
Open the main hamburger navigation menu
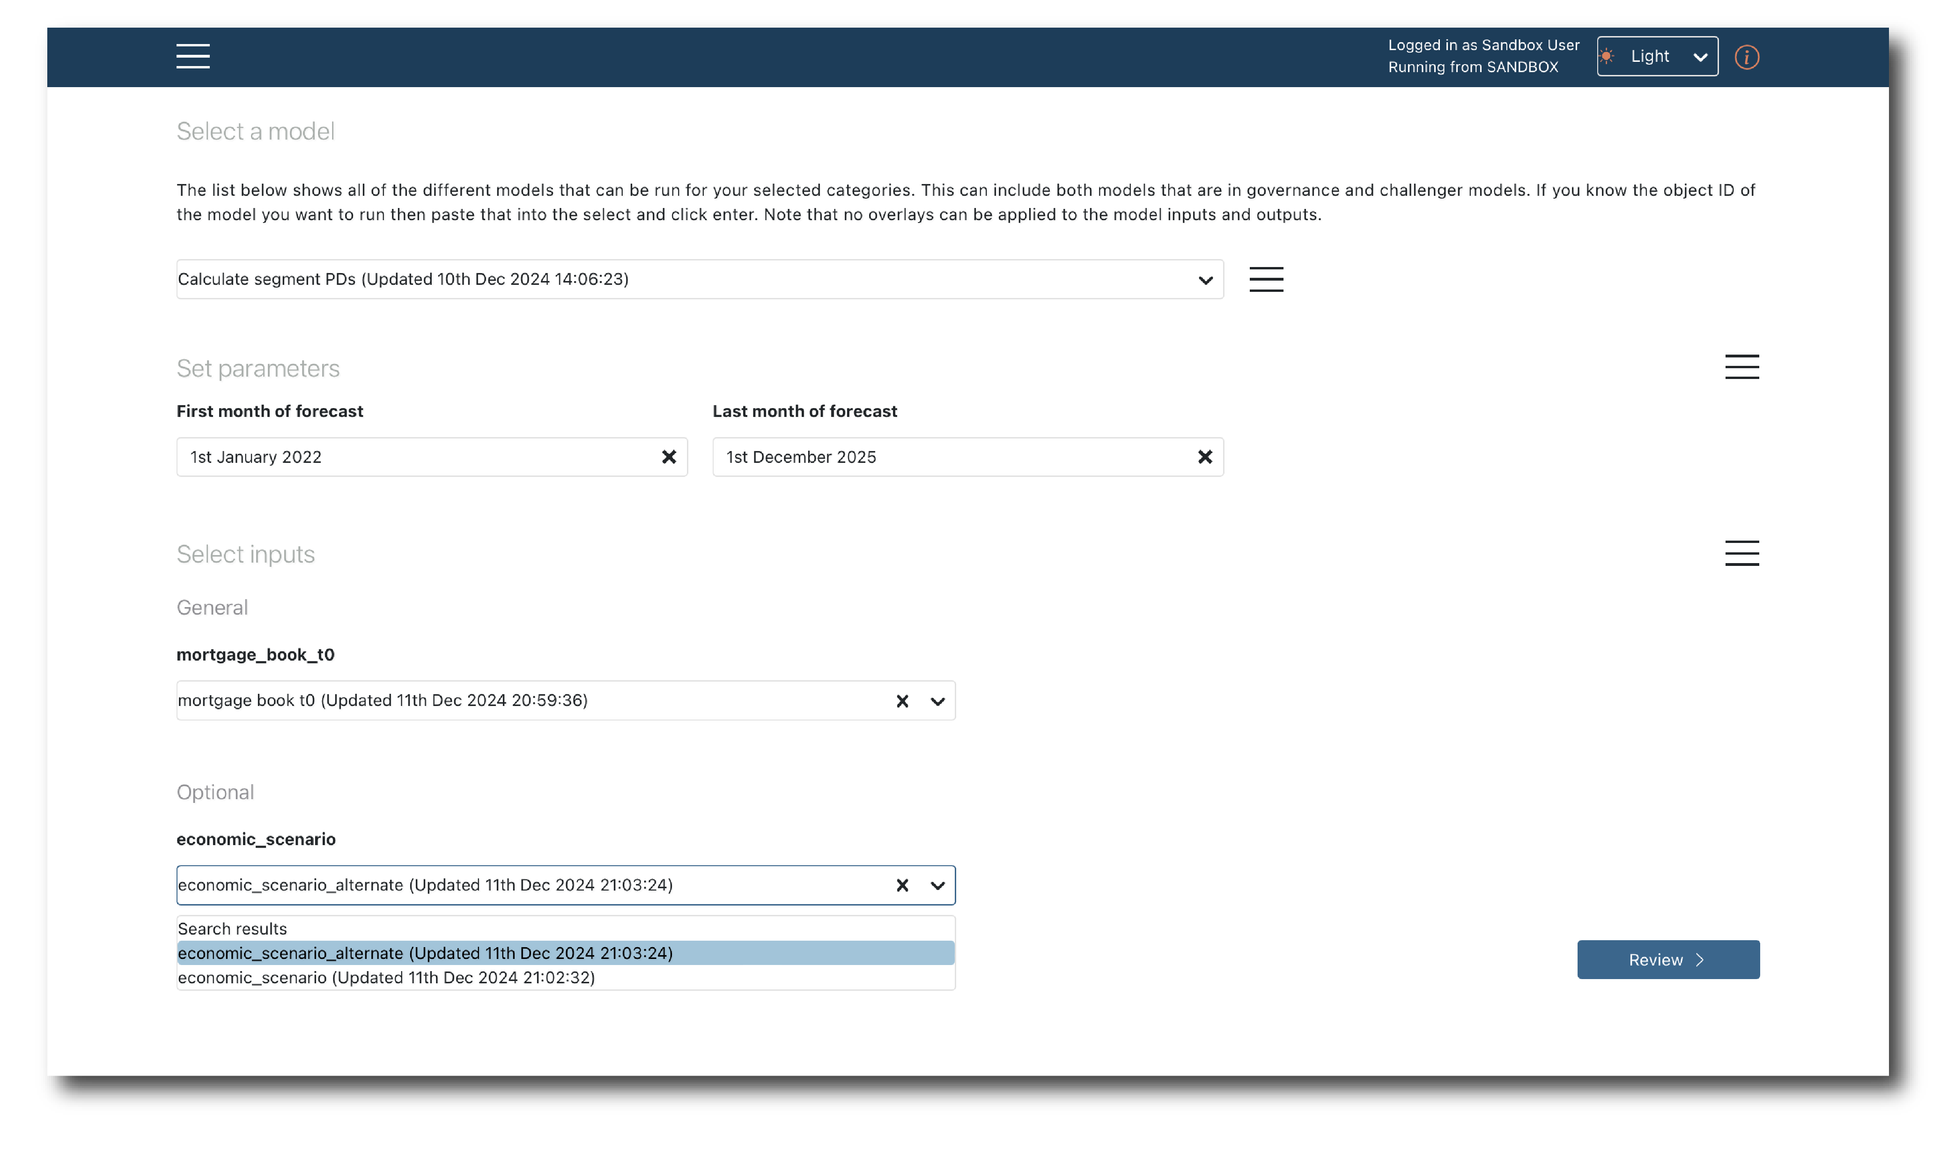coord(192,56)
